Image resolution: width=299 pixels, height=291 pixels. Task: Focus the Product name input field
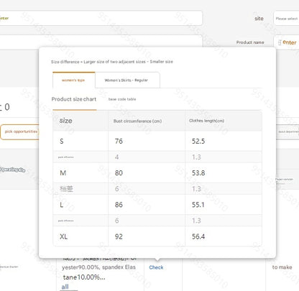click(x=286, y=42)
